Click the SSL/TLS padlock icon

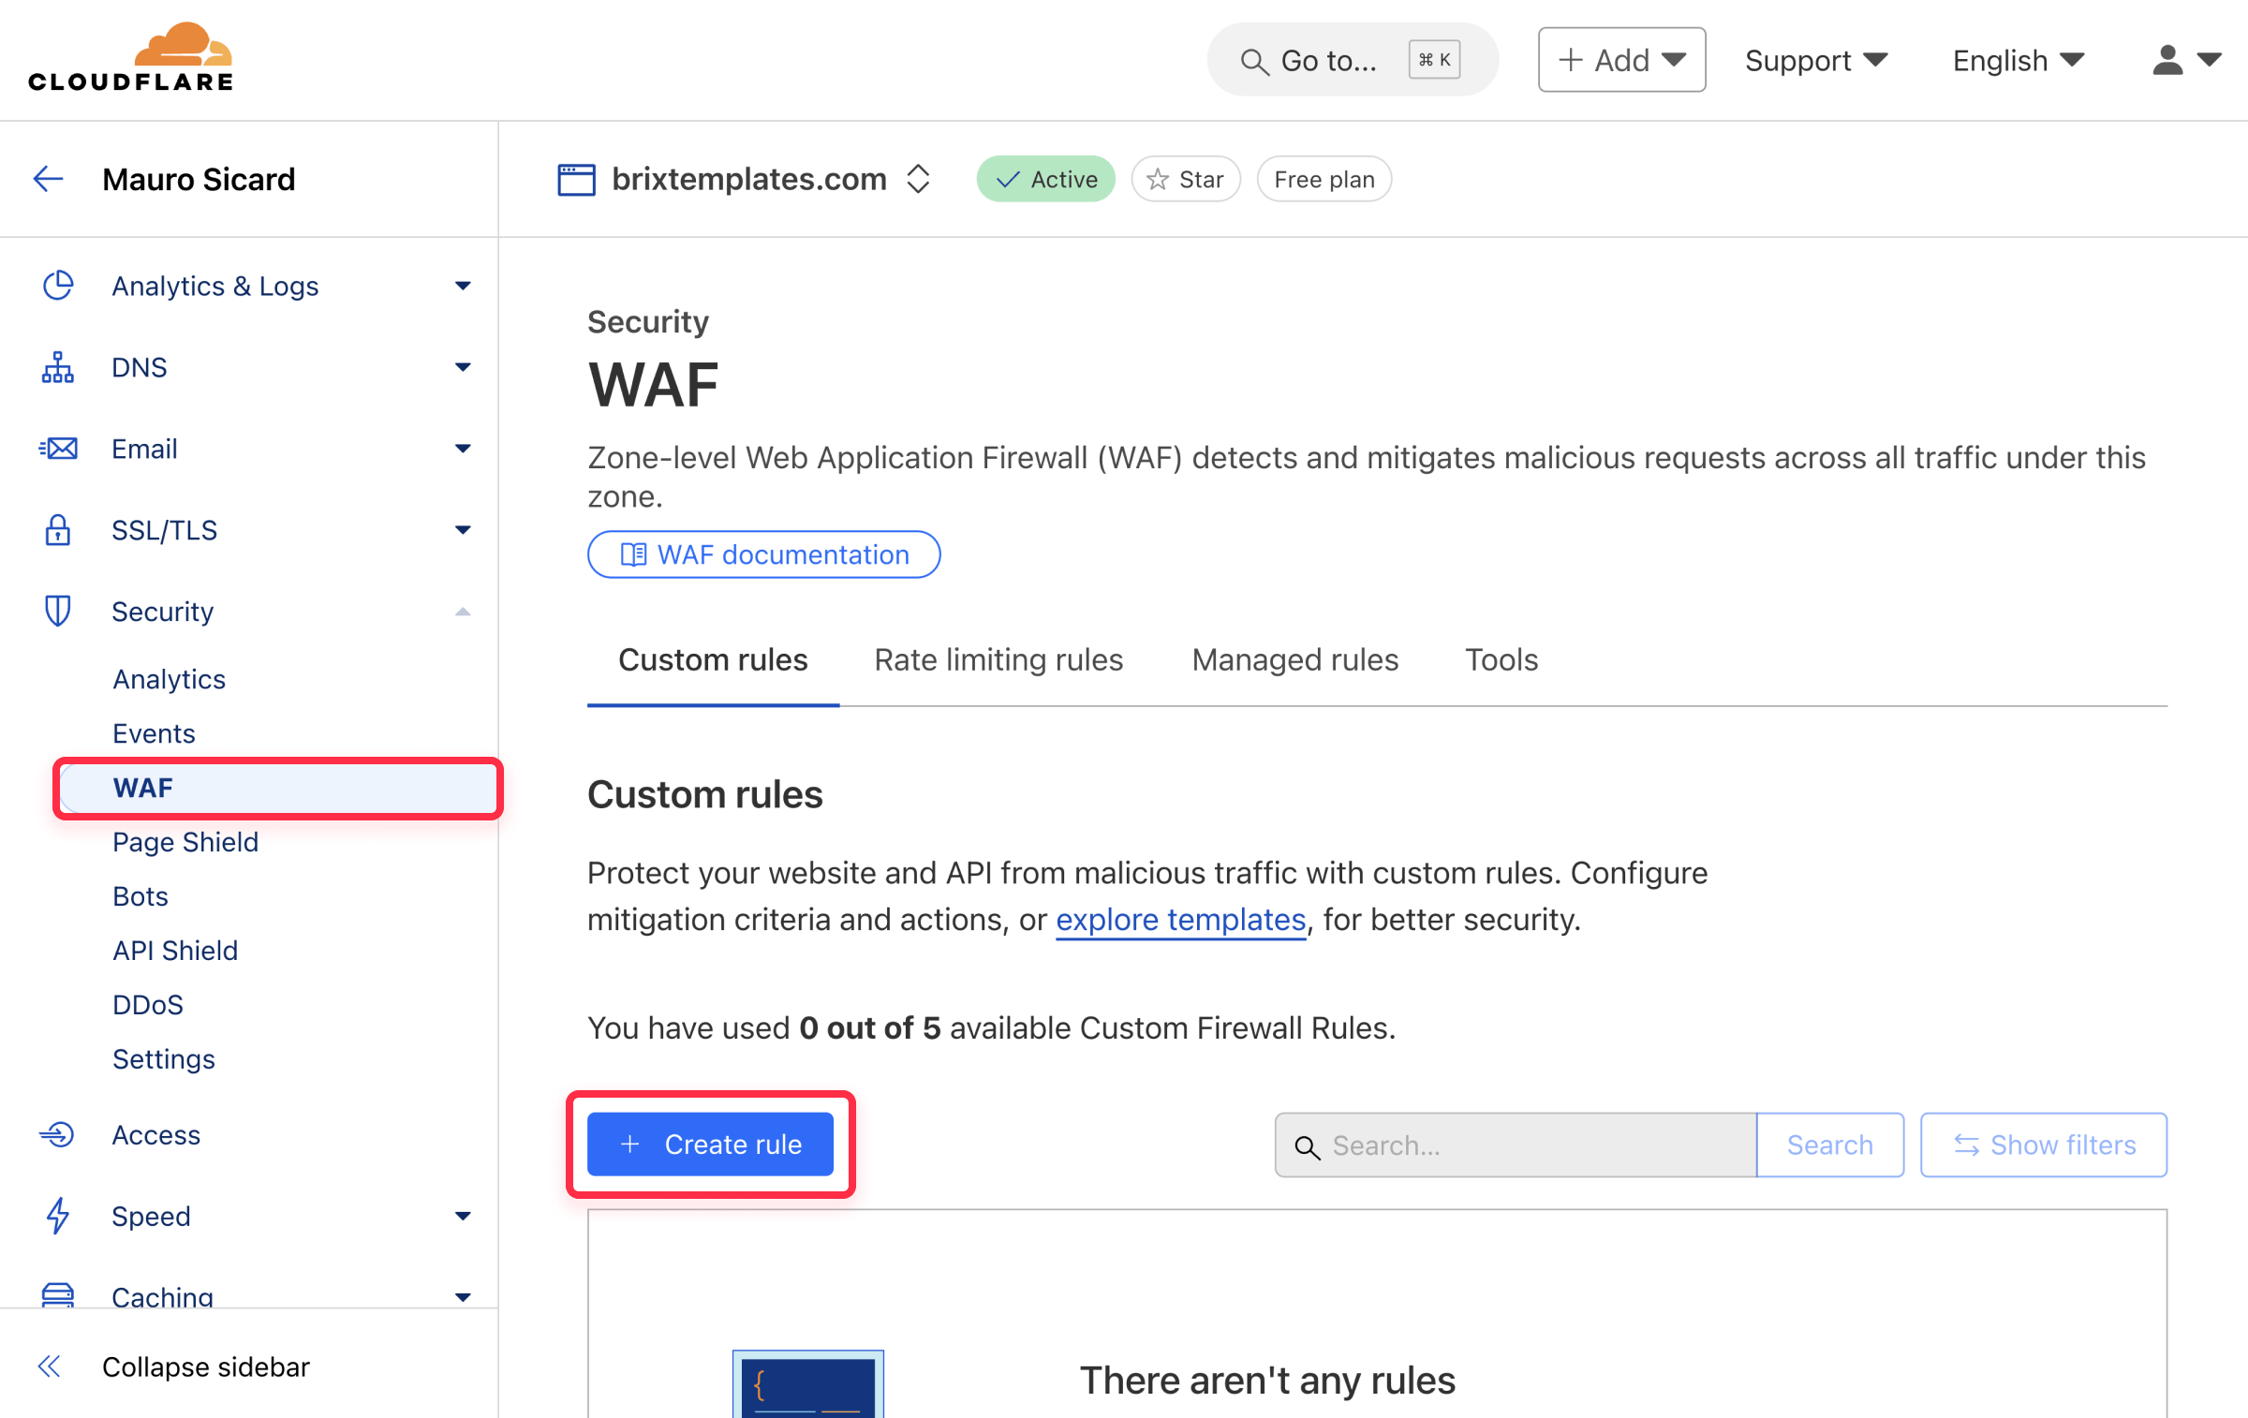point(58,530)
